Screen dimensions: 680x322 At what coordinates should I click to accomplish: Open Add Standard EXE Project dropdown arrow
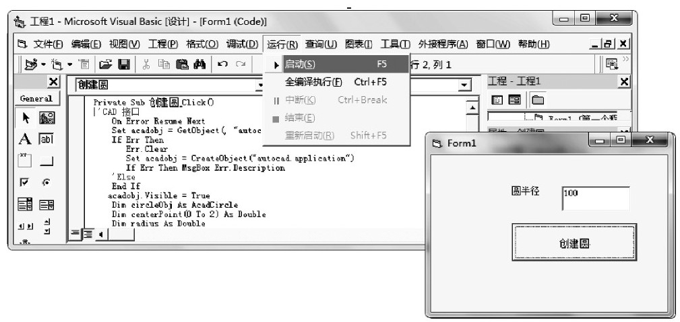43,65
